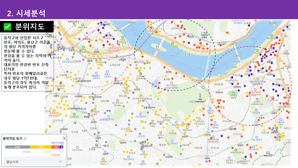Click the 신길7동 map label
This screenshot has height=168, width=298.
77,78
